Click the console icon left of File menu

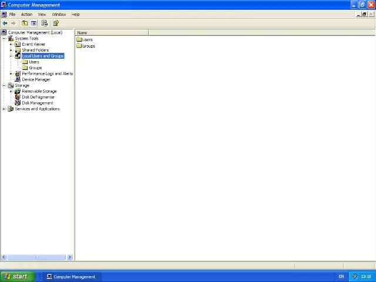pos(4,14)
